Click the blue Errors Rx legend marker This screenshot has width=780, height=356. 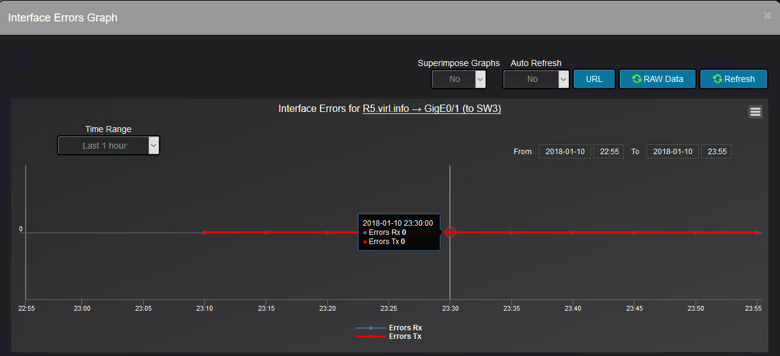point(371,328)
